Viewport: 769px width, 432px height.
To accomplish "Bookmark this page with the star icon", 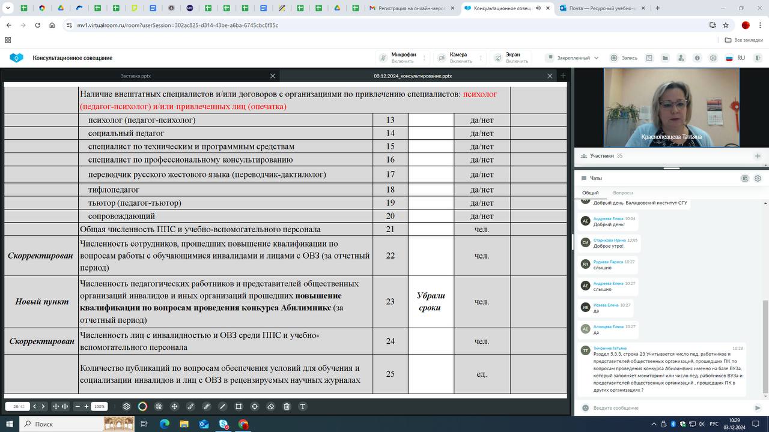I will 726,25.
